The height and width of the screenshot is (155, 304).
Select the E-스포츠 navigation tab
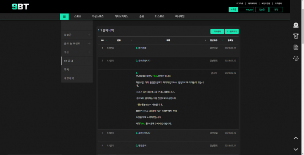(x=159, y=16)
